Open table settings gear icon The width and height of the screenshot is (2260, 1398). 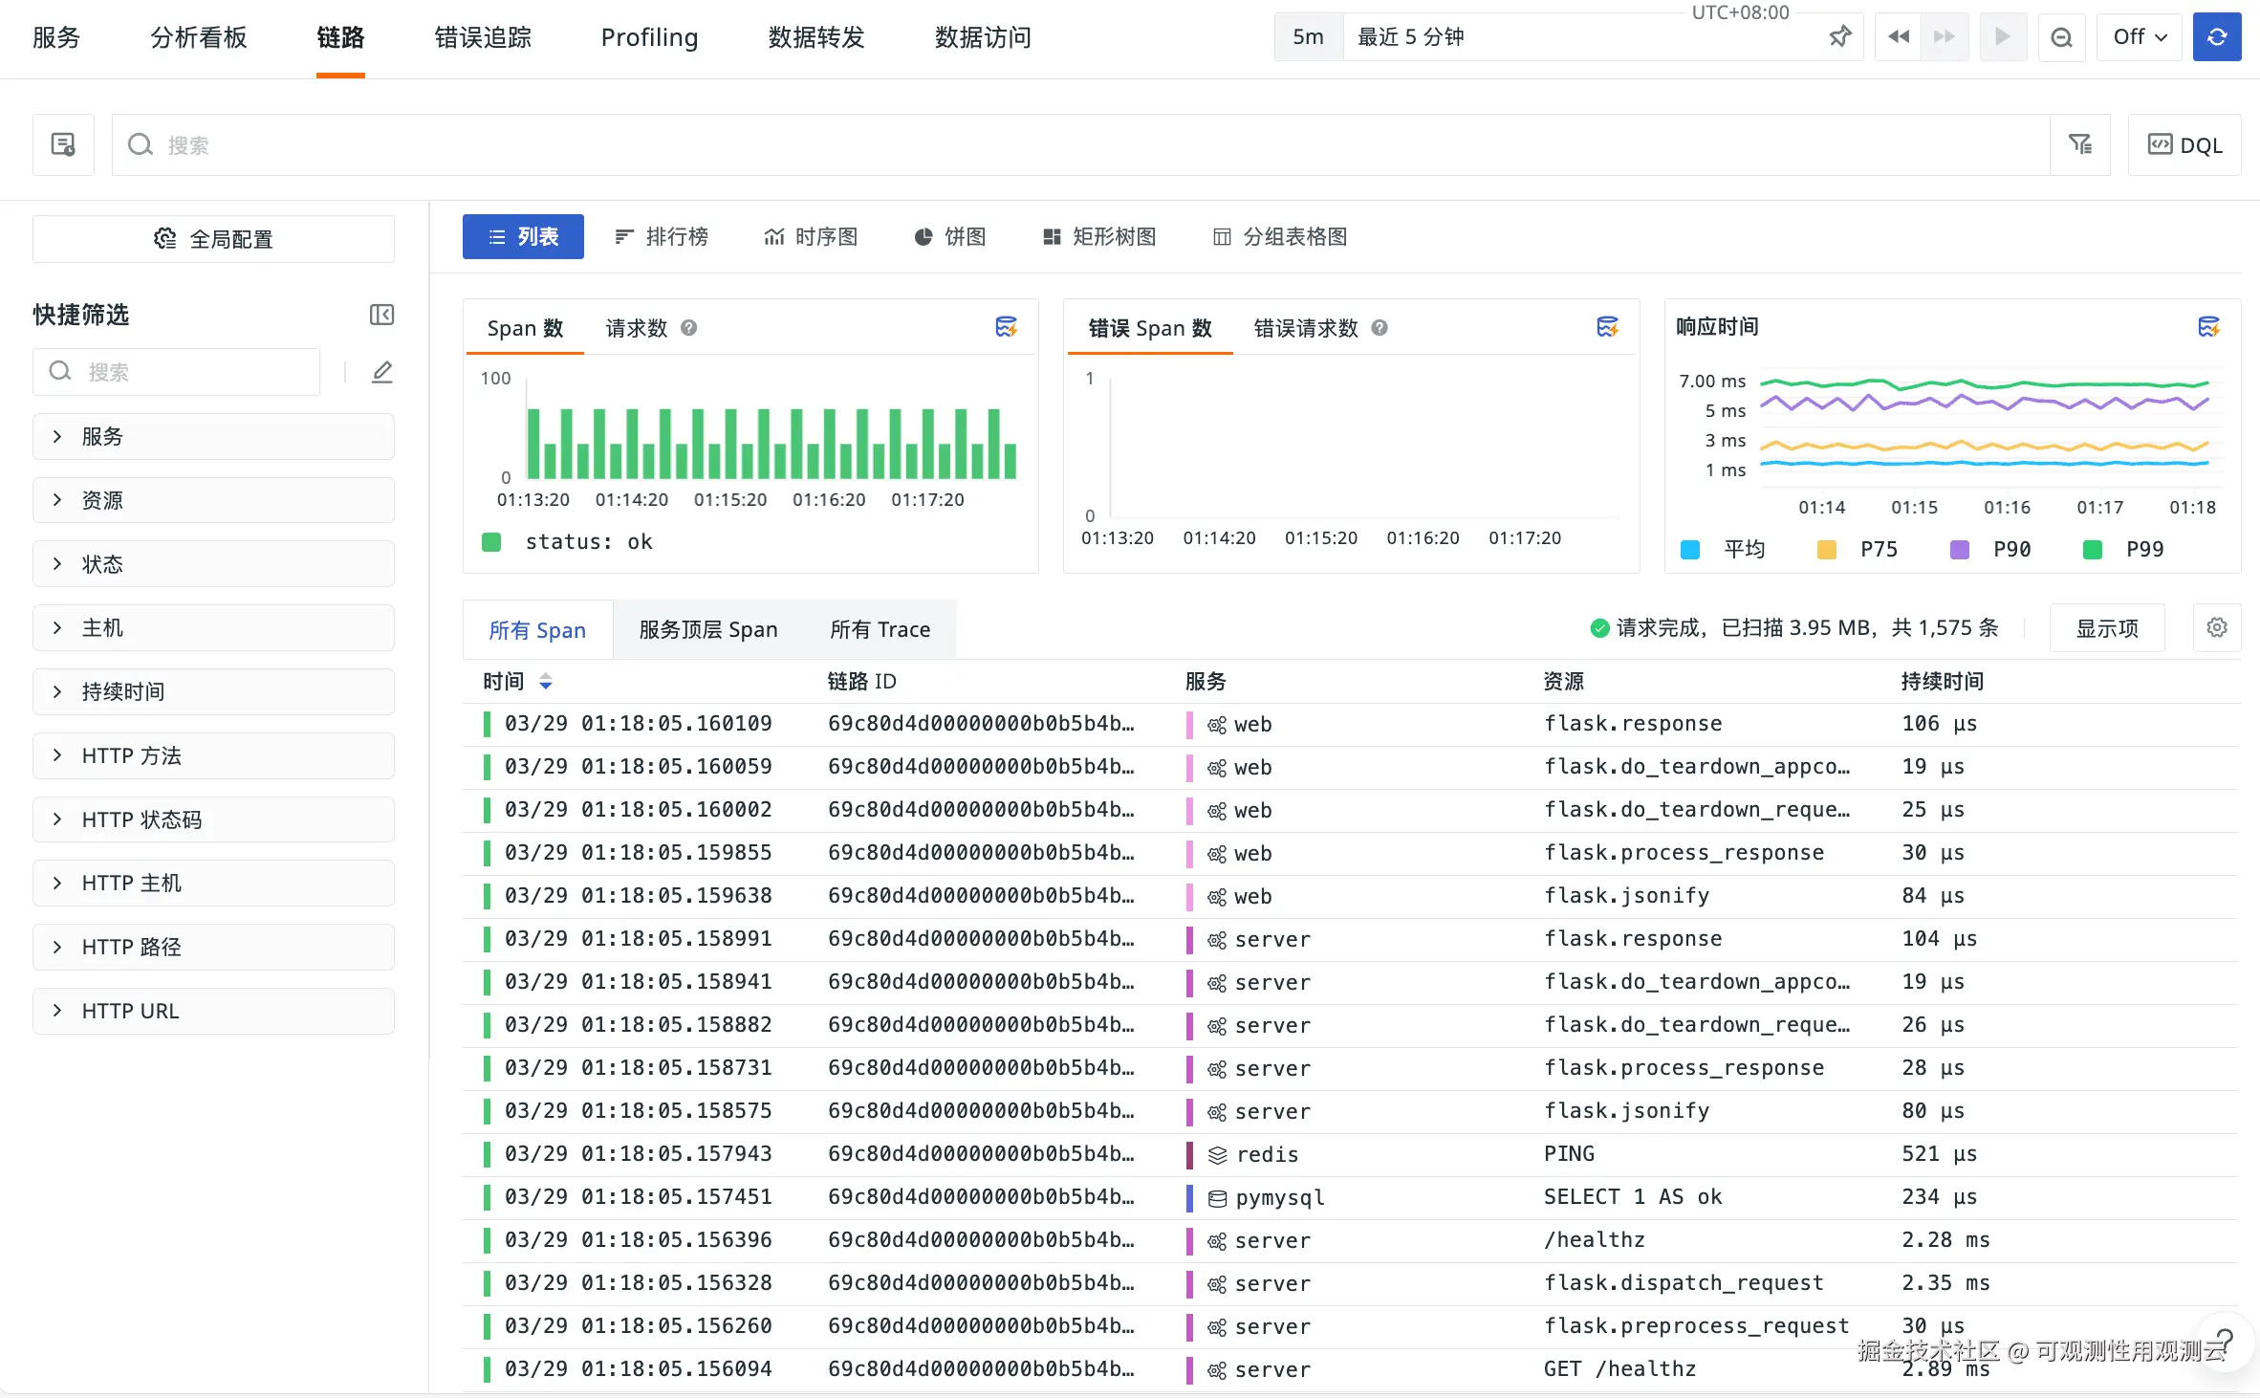[2217, 627]
